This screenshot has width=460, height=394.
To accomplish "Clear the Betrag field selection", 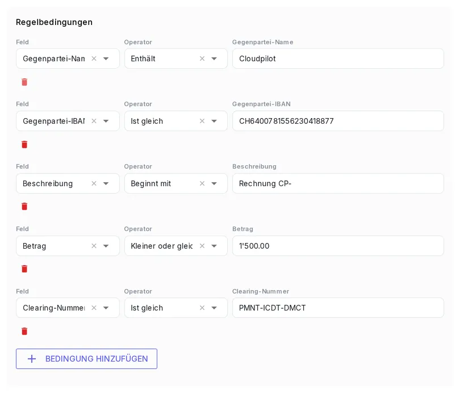I will click(x=94, y=246).
